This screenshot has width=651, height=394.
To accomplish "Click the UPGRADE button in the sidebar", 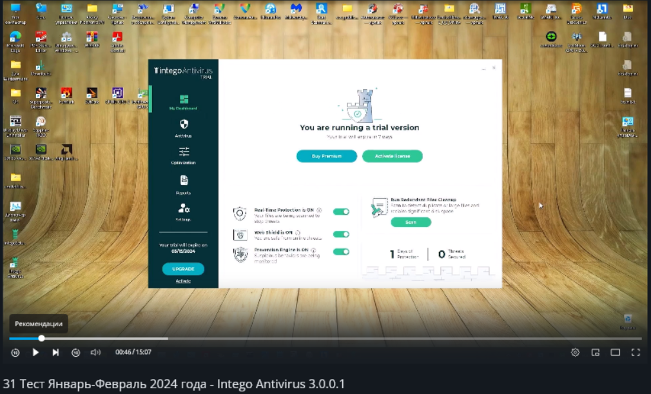I will point(183,269).
